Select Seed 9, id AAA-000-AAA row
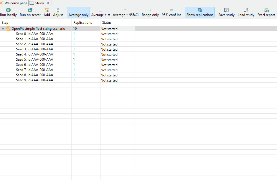The image size is (277, 180). [x=138, y=80]
